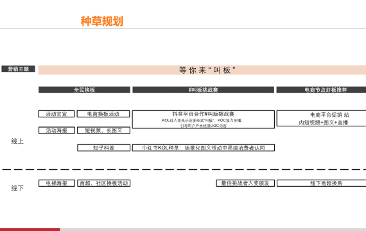Click the 等你来"叫板" theme banner

(x=202, y=70)
